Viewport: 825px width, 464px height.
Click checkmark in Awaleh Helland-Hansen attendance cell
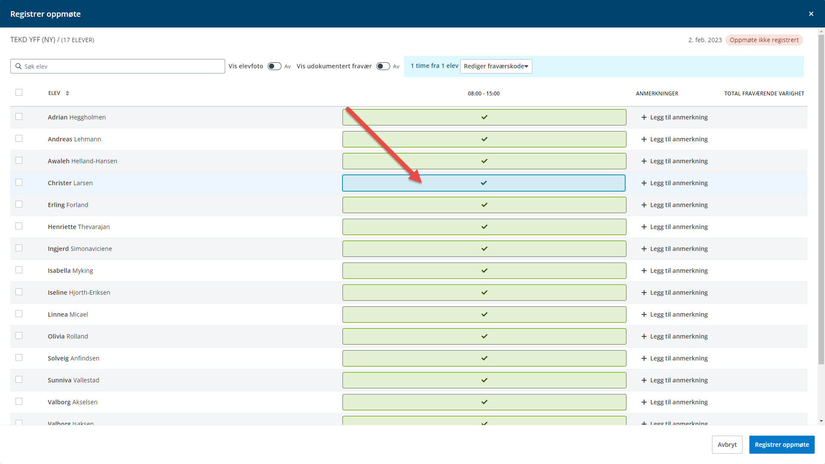[484, 161]
